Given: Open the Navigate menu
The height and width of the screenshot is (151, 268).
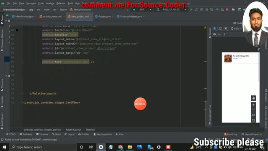Looking at the screenshot, I should click(x=31, y=3).
